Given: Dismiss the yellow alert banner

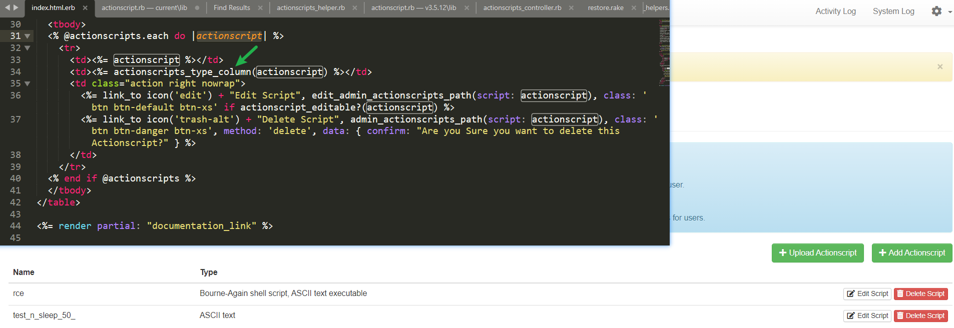Looking at the screenshot, I should point(940,66).
